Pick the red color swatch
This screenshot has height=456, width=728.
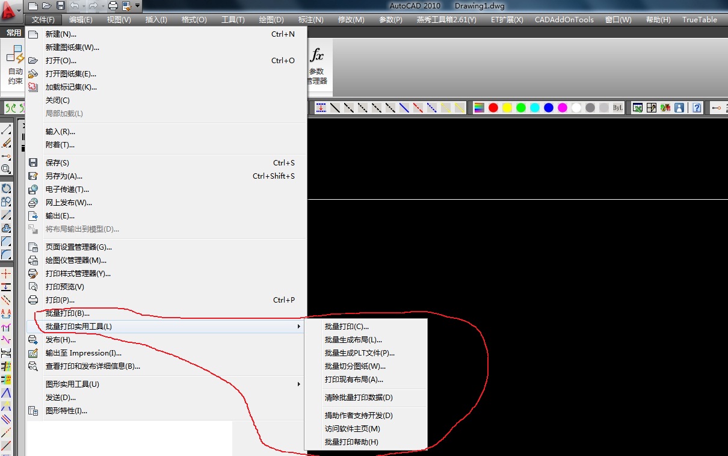tap(493, 108)
